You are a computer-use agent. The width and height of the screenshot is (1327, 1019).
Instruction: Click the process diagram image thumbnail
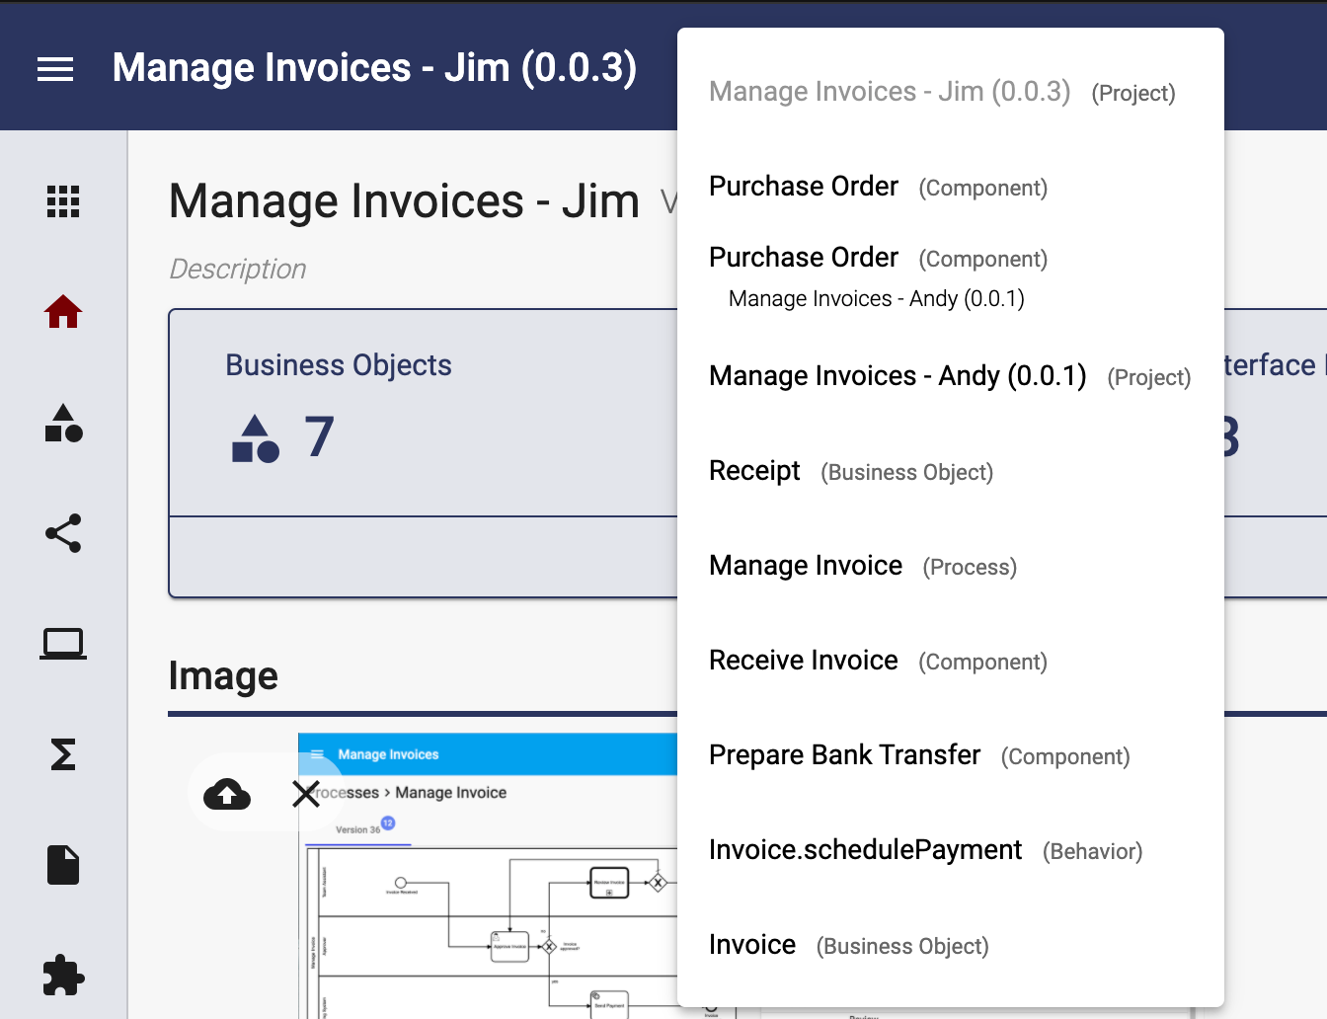(488, 875)
